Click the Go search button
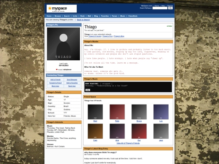Screen dimensions: 219x164 click(170, 8)
